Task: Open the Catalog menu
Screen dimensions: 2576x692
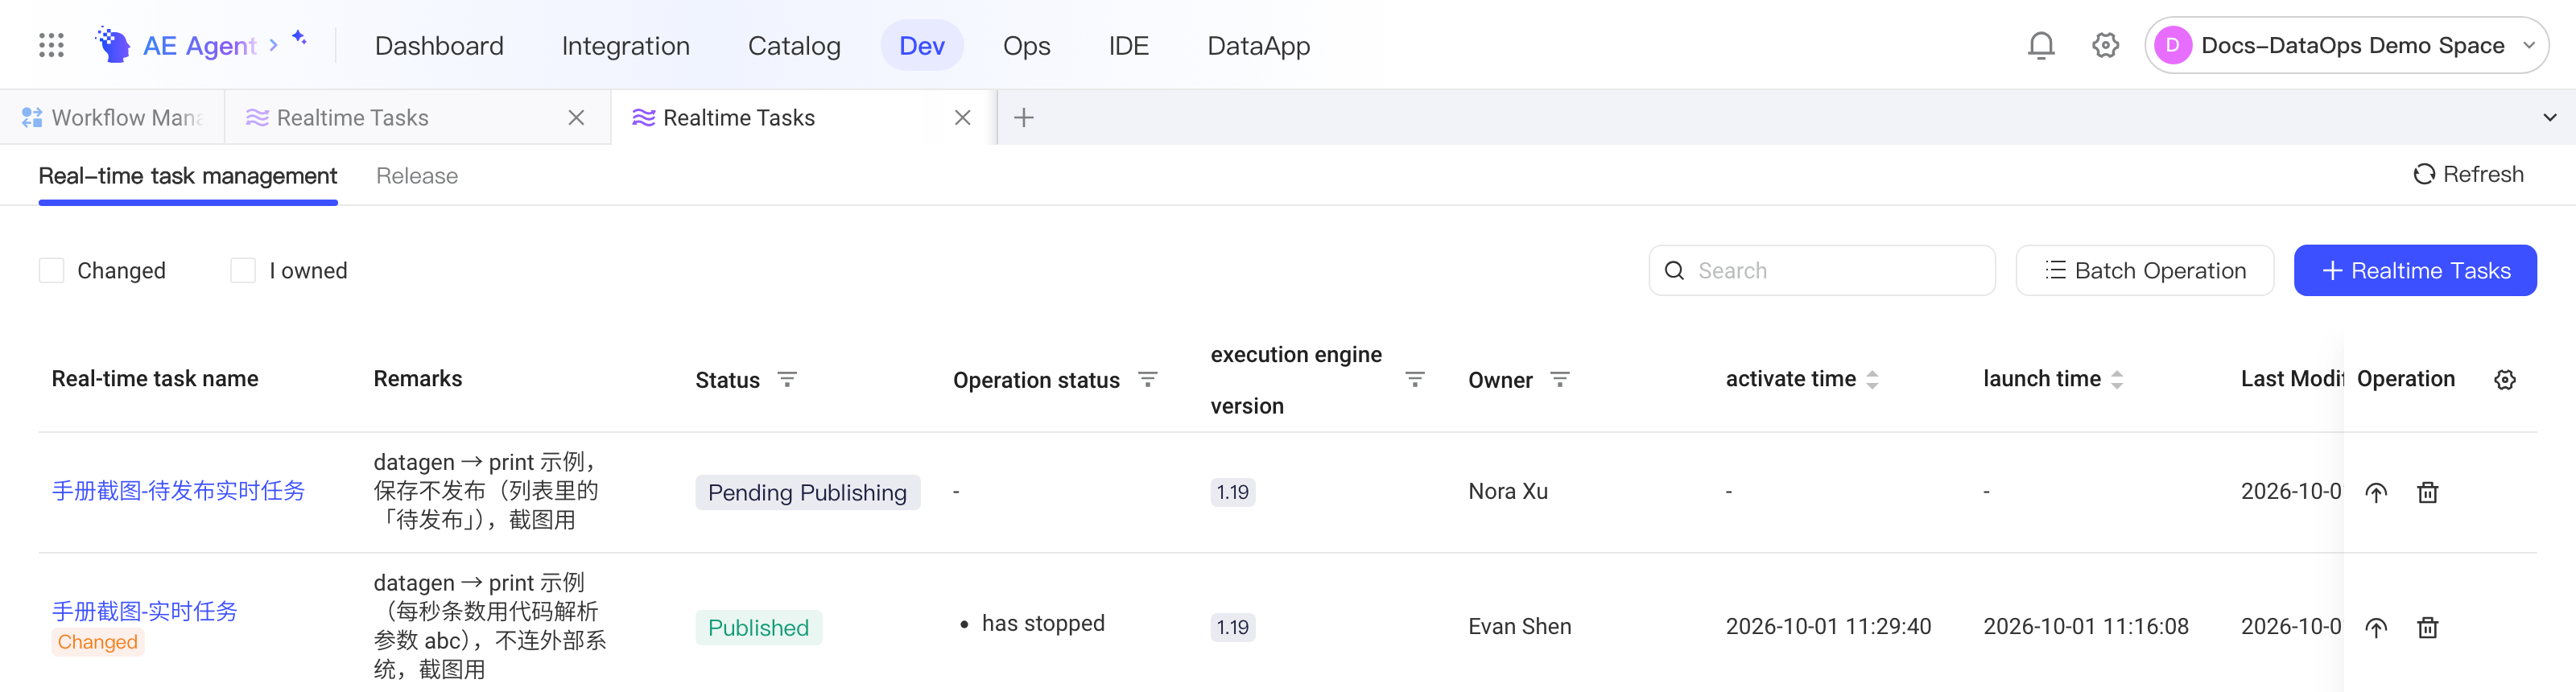Action: (x=794, y=45)
